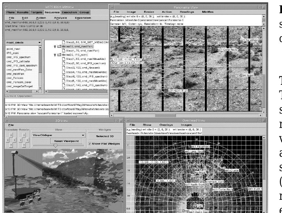Select cmd_mastPan_Color in command list
Viewport: 282px width, 213px height.
click(19, 70)
